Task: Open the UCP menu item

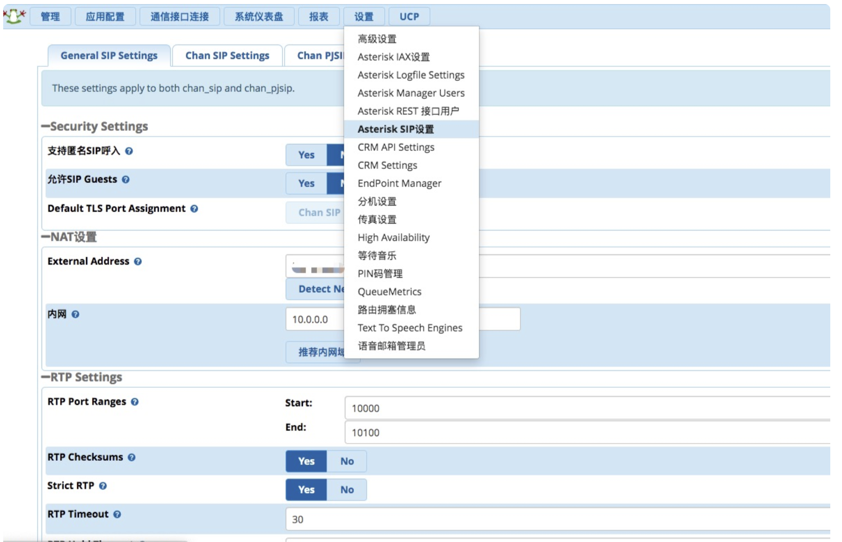Action: (409, 16)
